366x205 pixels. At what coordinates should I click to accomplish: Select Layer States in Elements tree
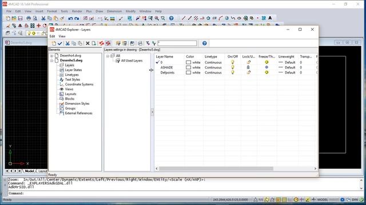[x=73, y=70]
